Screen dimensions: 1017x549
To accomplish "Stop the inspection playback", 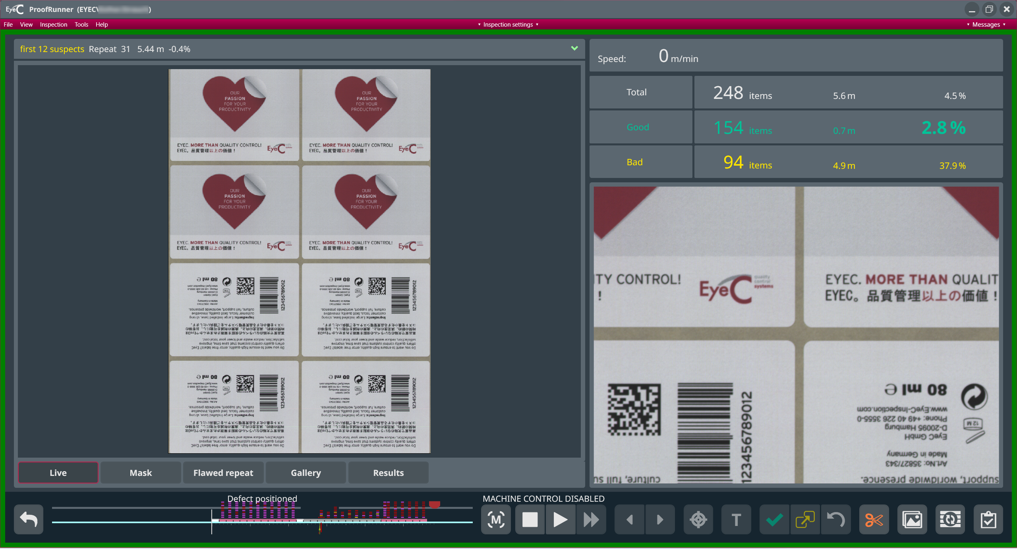I will (x=530, y=519).
